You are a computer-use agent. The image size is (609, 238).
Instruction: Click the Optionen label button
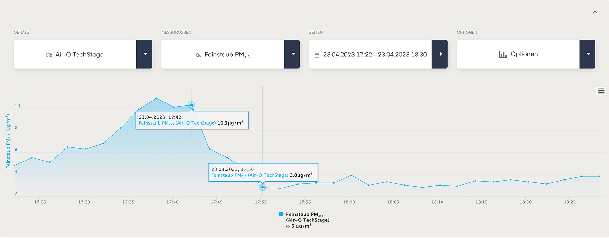(x=524, y=54)
